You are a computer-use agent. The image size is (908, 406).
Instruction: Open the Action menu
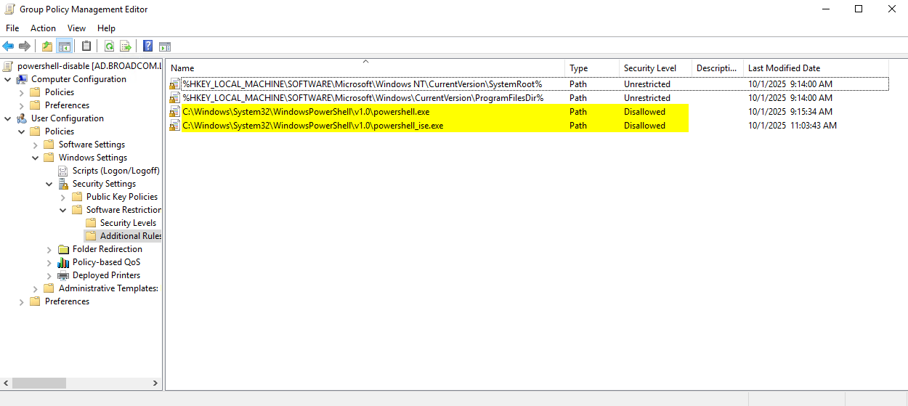coord(43,28)
